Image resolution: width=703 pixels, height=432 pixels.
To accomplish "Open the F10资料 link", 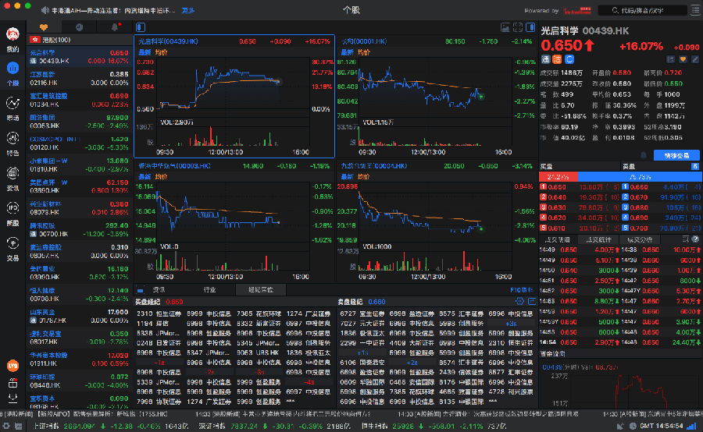I will 522,289.
